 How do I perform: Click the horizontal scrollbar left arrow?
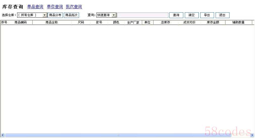click(3, 135)
